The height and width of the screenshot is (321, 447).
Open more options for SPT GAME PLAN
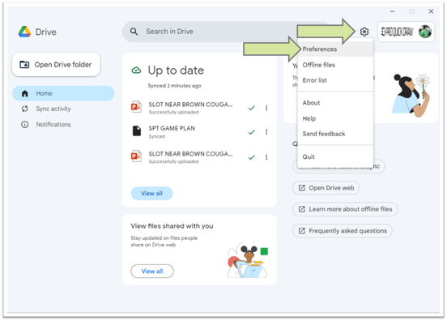(x=266, y=131)
